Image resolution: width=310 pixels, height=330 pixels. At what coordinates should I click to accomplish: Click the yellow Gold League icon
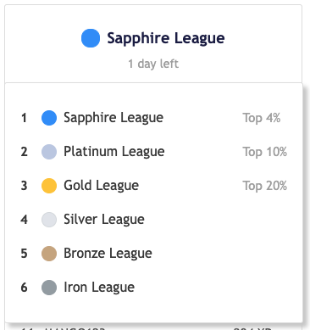pos(49,186)
